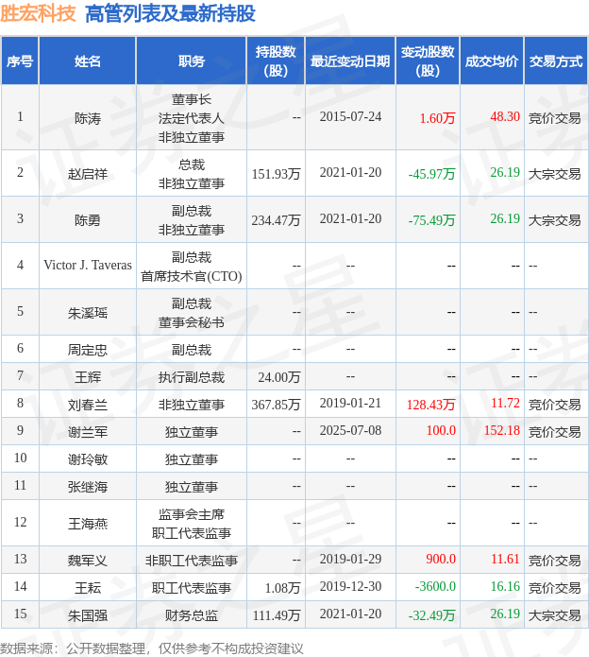Image resolution: width=589 pixels, height=657 pixels.
Task: Click change amount -32.49万
Action: (x=431, y=615)
